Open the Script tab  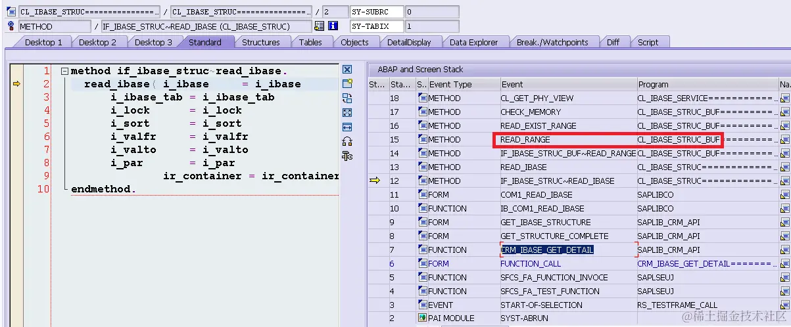tap(648, 42)
